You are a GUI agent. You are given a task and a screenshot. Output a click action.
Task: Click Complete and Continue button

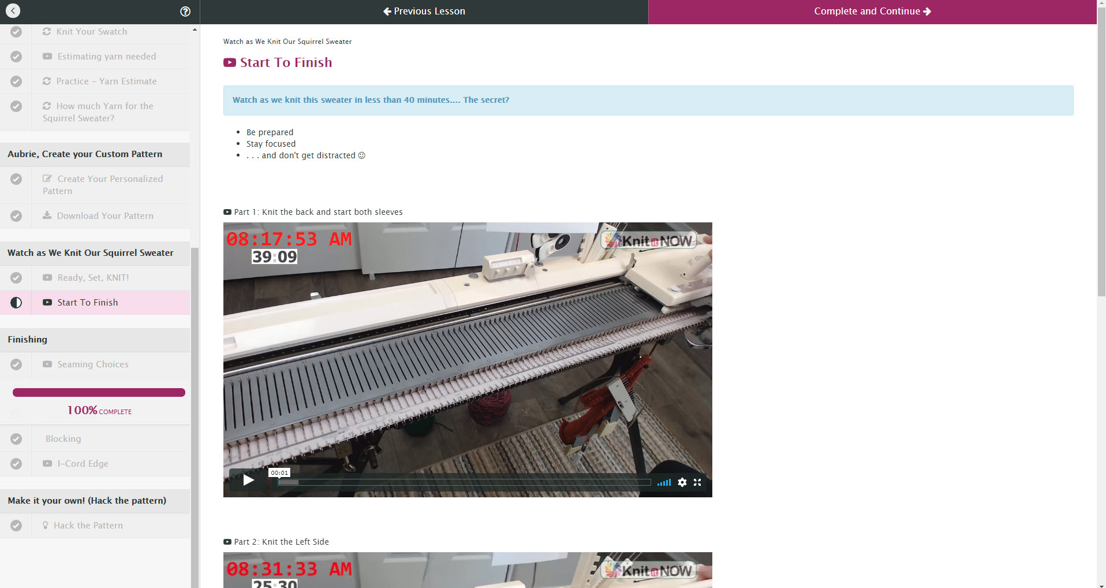872,12
